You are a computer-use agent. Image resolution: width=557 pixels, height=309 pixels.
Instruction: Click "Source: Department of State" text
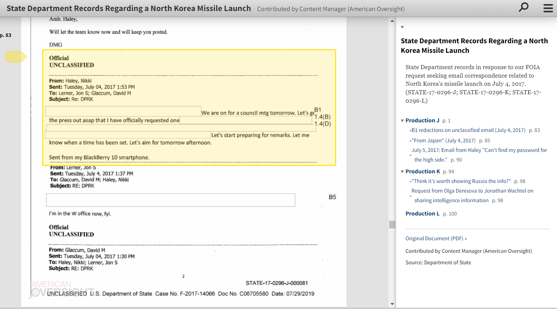[x=438, y=262]
